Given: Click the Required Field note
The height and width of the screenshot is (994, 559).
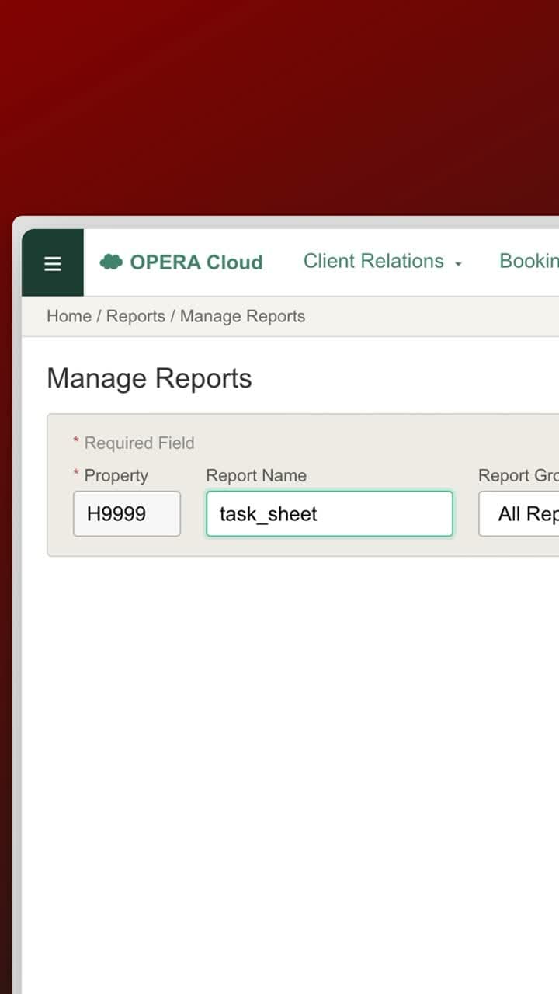Looking at the screenshot, I should [x=134, y=443].
